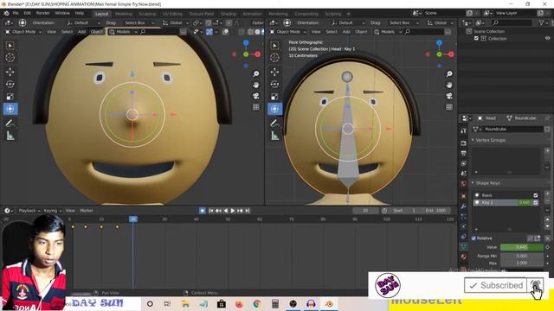This screenshot has width=554, height=311.
Task: Open Modifiers wrench properties tab
Action: (x=463, y=206)
